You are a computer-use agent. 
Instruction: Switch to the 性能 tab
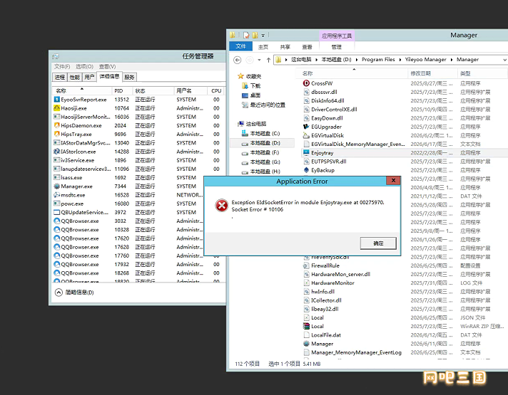[x=74, y=78]
